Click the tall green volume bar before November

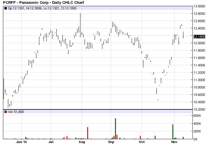click(173, 132)
